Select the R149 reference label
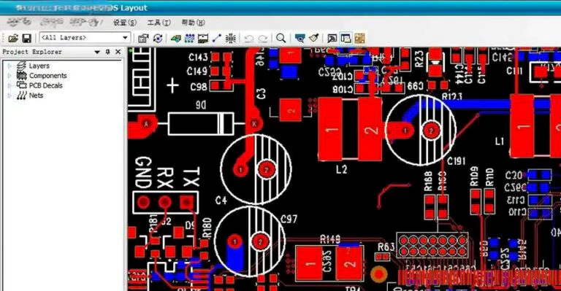Viewport: 561px width, 291px height. 330,239
